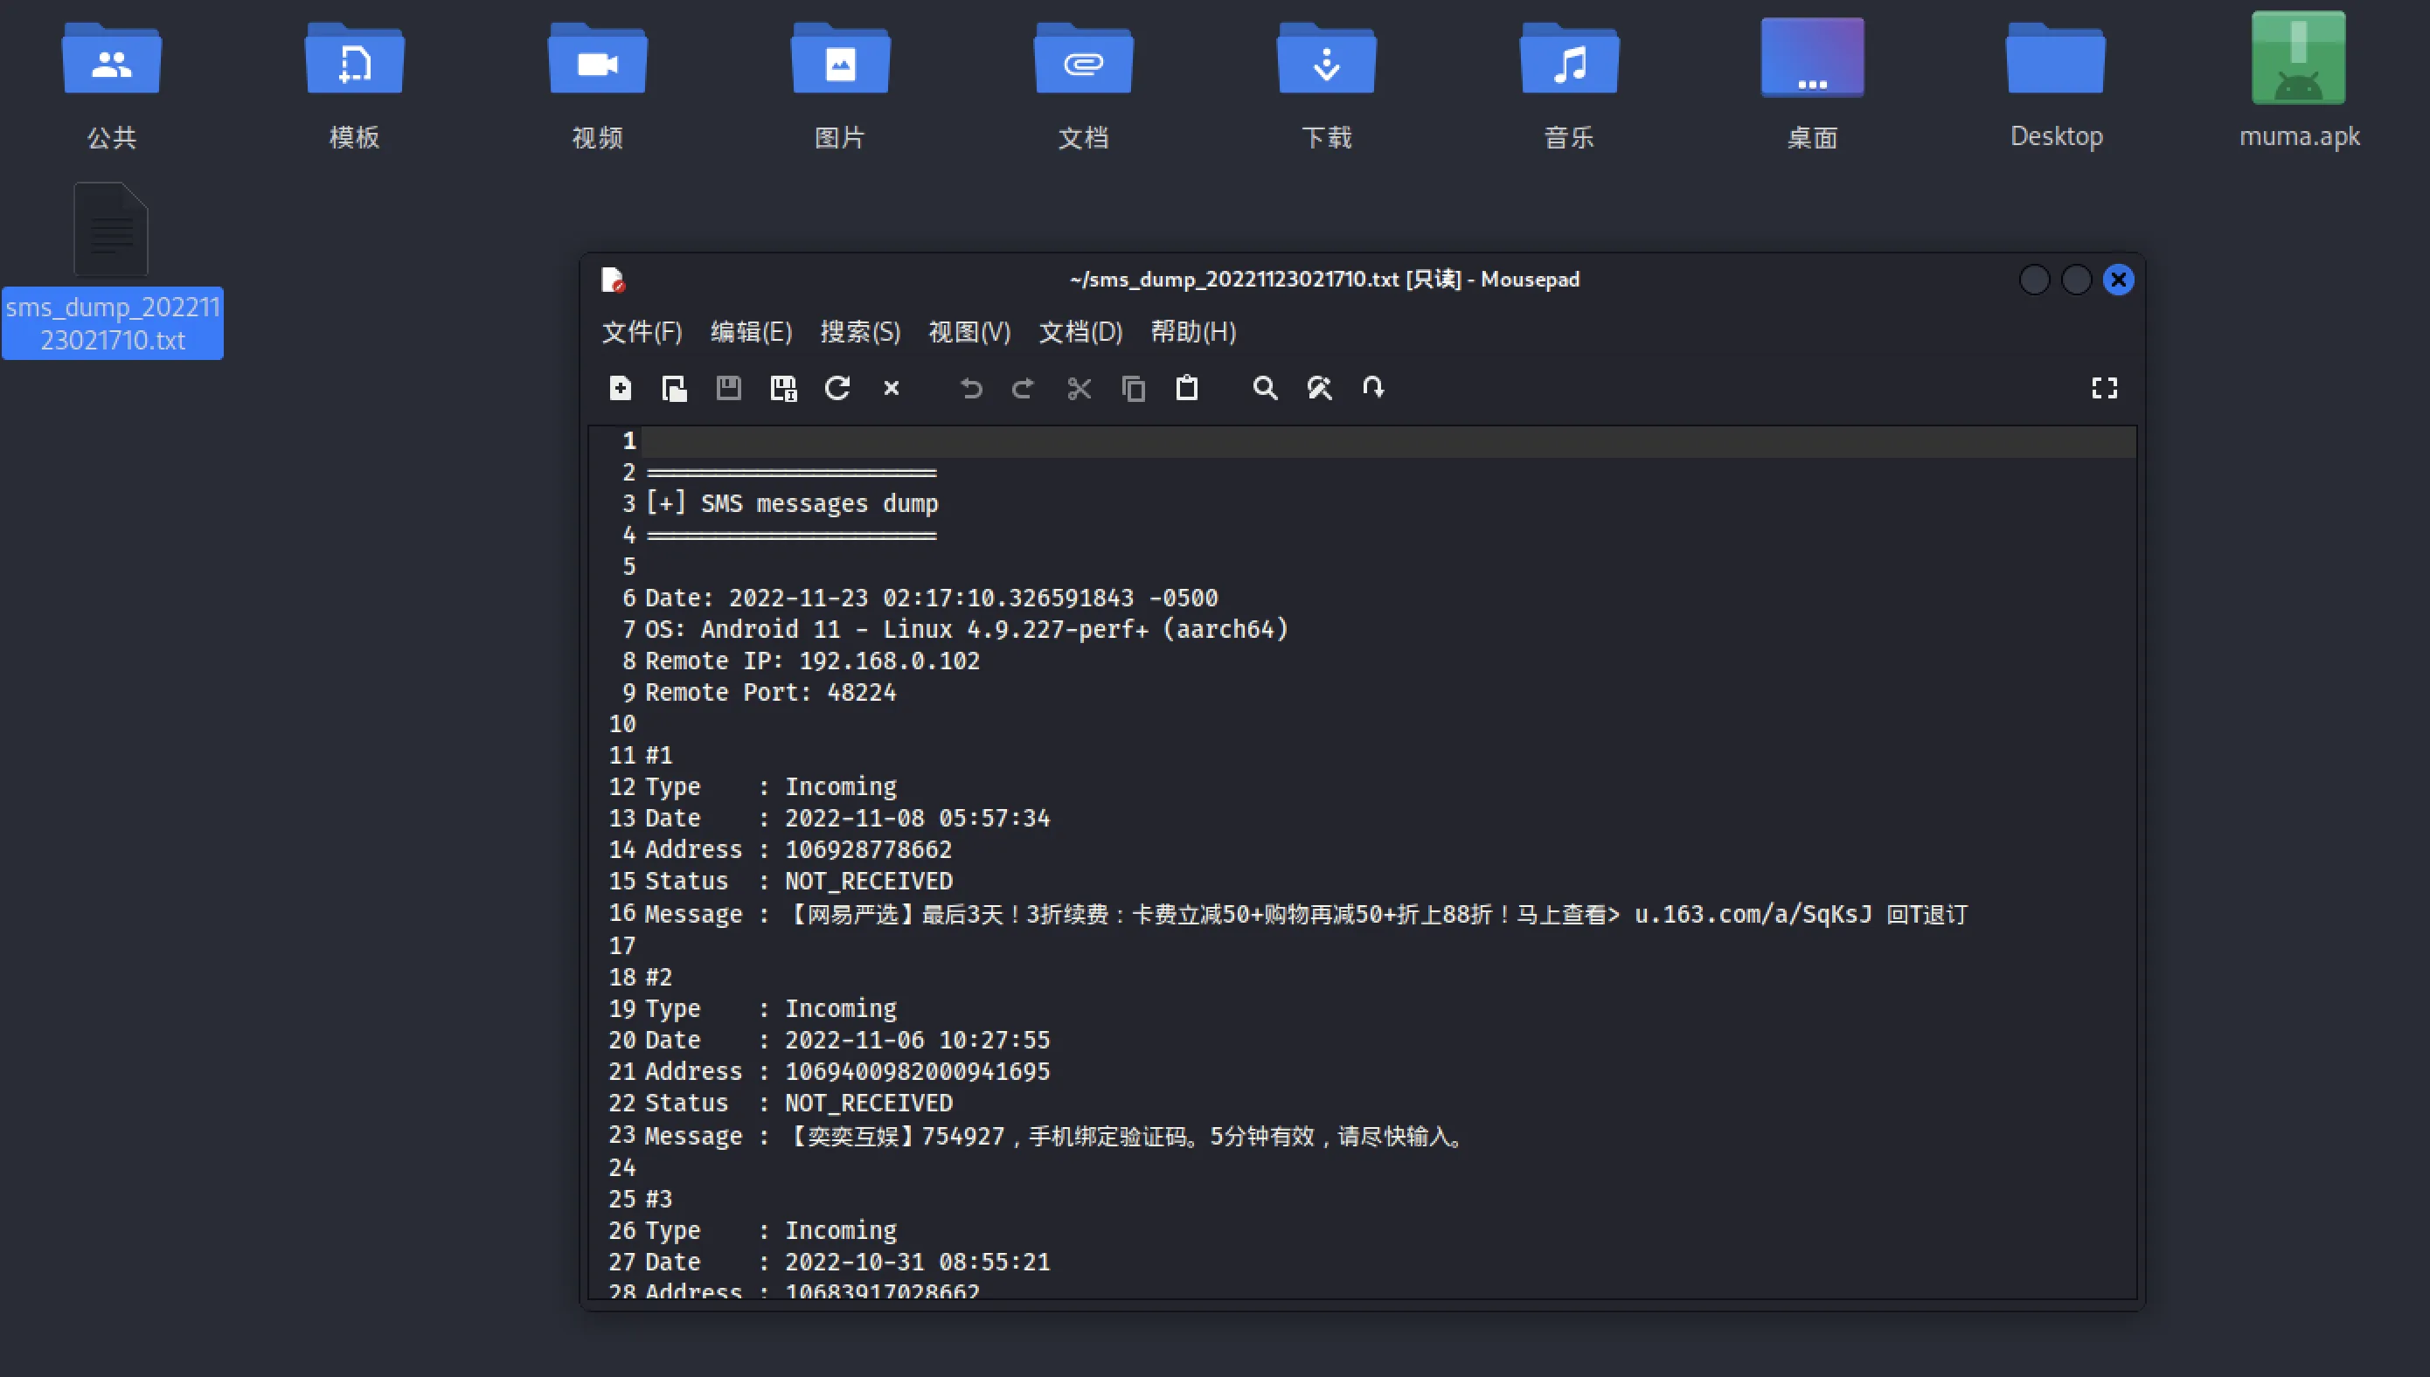Create a new document in Mousepad toolbar
The height and width of the screenshot is (1377, 2430).
621,388
